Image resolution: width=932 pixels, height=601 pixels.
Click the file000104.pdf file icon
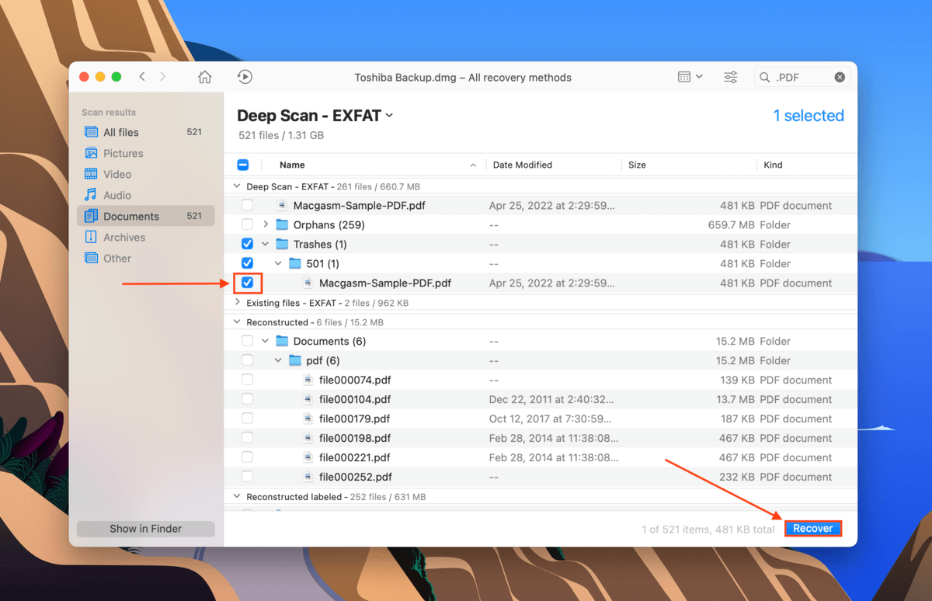[308, 399]
